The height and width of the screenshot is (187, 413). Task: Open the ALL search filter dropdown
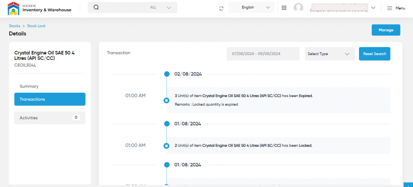coord(161,7)
